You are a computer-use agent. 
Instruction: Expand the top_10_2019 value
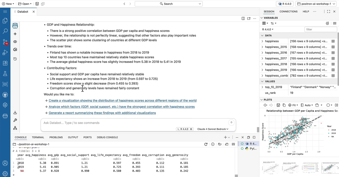(262, 87)
